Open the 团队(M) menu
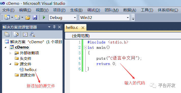 point(112,10)
